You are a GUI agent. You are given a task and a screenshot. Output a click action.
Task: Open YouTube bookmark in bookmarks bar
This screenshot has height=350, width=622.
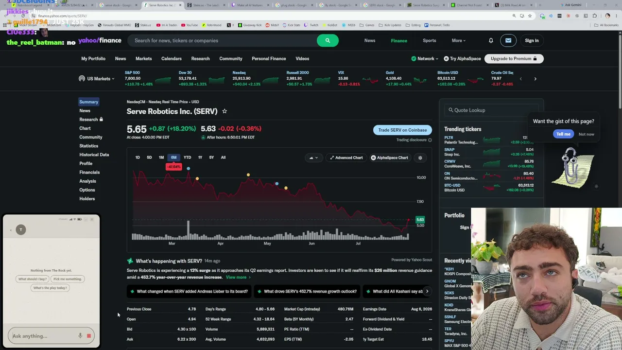click(190, 25)
